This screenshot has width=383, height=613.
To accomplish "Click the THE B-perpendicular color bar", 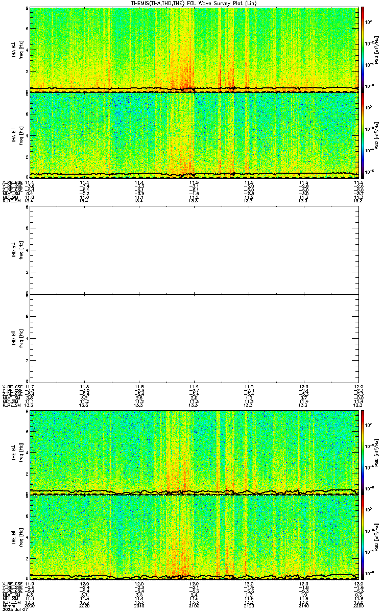I will (x=363, y=453).
